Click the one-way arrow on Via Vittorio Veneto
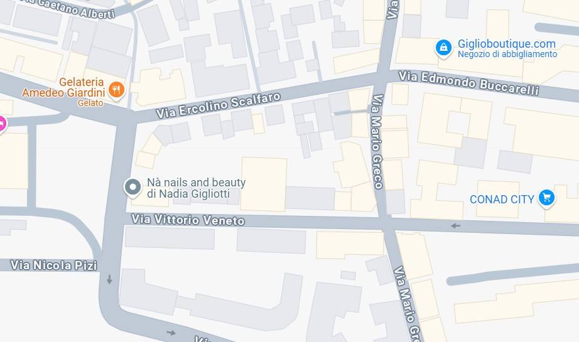 [456, 226]
